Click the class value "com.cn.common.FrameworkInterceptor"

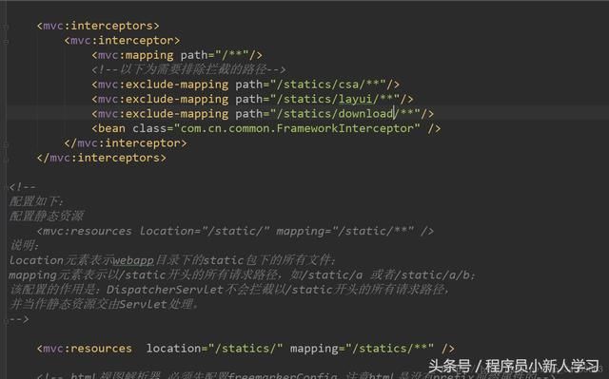click(x=297, y=128)
